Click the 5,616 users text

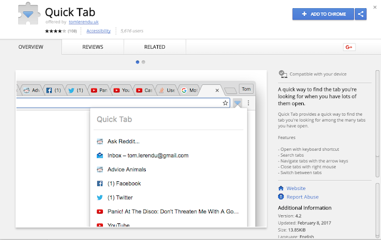[132, 31]
